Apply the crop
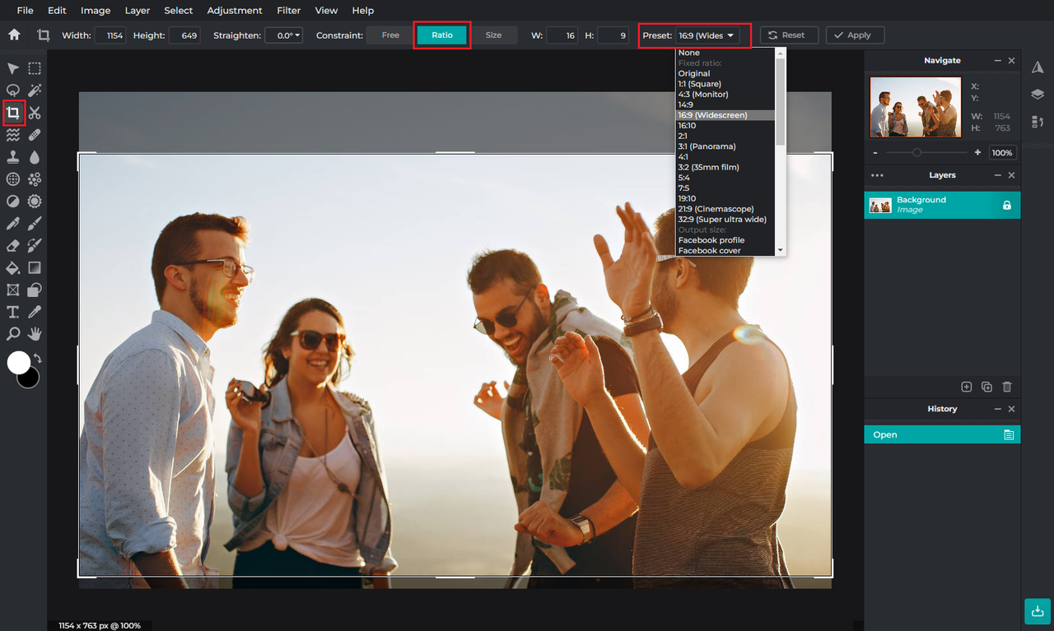 point(854,35)
